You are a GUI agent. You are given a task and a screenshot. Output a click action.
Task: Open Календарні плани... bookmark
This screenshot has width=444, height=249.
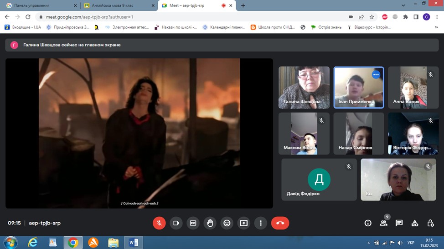[224, 27]
